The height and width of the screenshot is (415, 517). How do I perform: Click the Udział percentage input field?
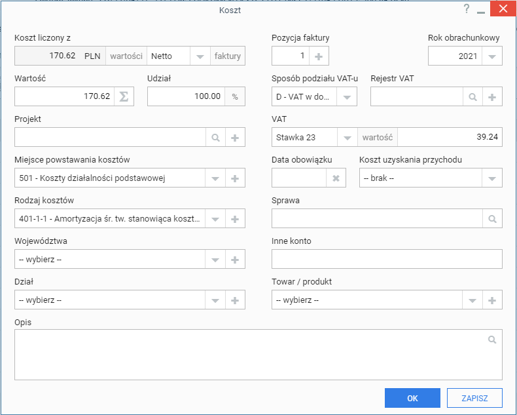[x=187, y=96]
